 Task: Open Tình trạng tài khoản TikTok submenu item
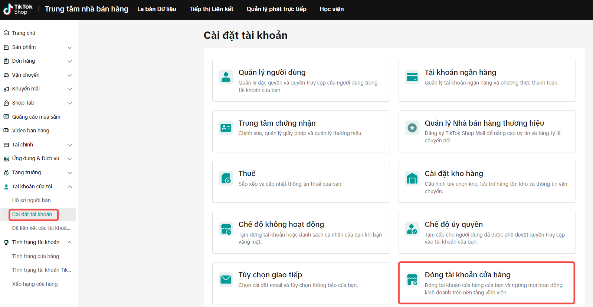41,270
